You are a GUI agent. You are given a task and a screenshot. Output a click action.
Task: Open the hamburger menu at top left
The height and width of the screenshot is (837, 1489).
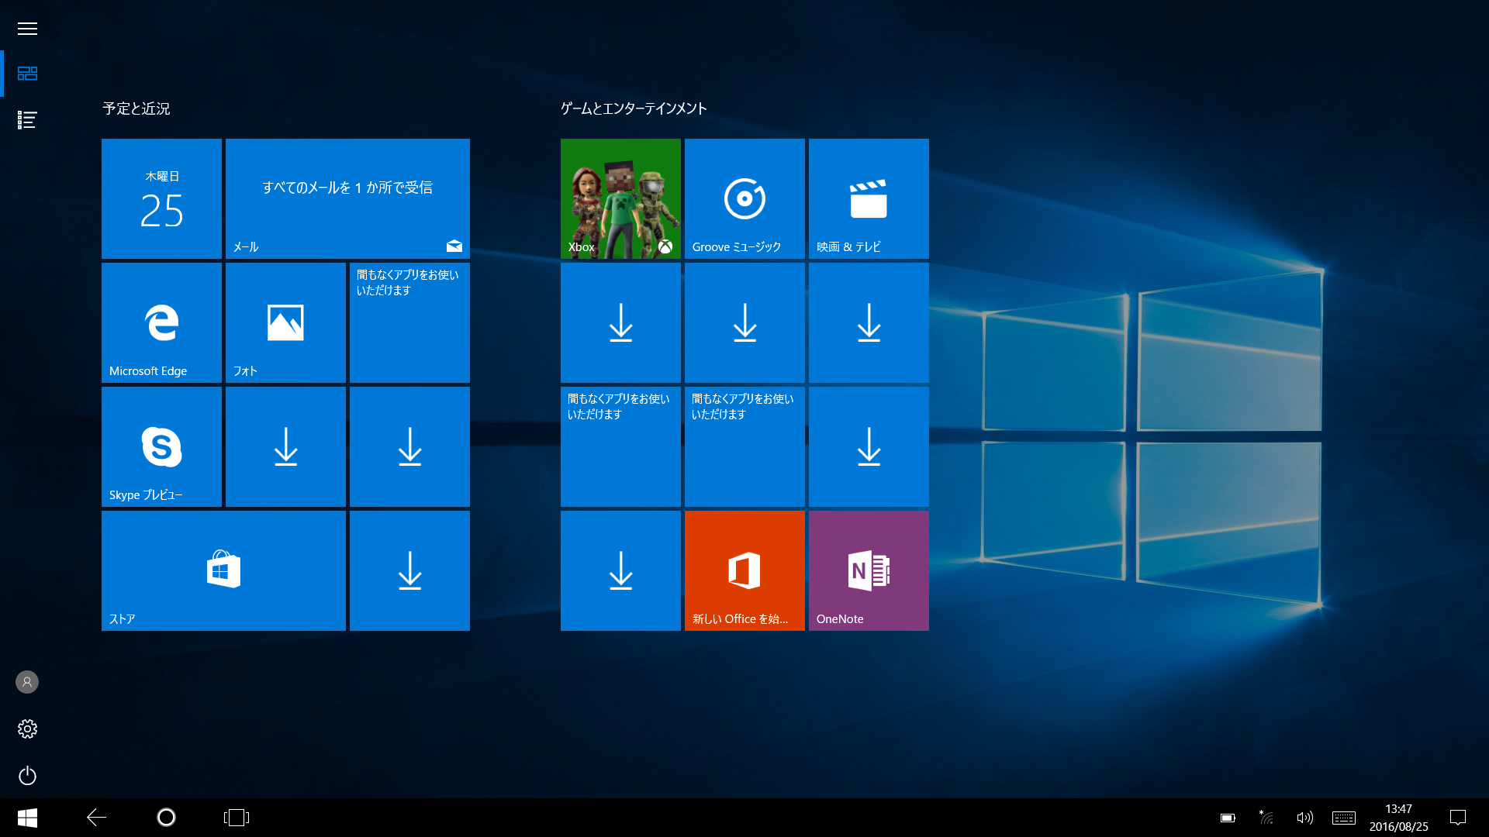click(x=27, y=29)
